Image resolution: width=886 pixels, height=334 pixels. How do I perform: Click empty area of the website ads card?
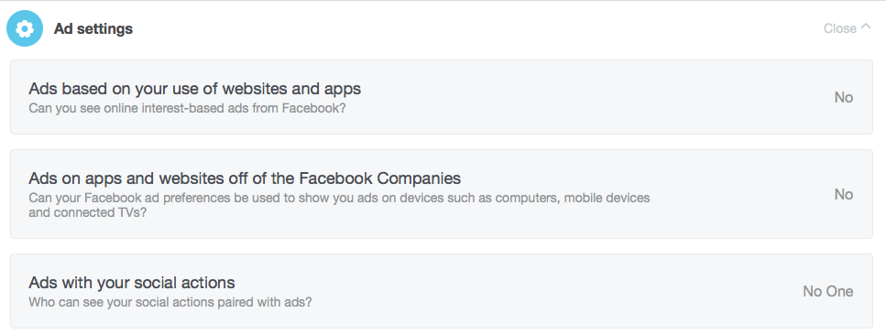[x=594, y=97]
